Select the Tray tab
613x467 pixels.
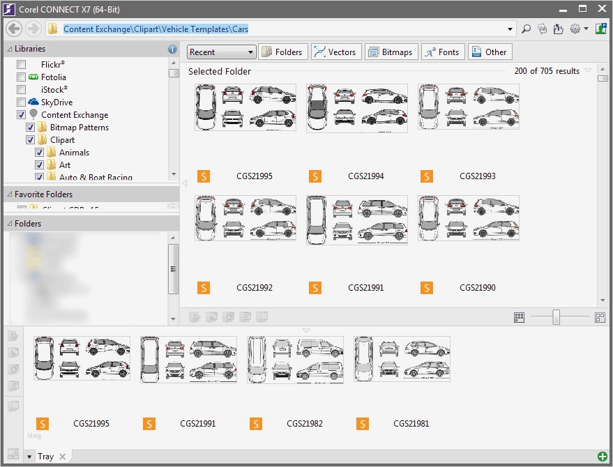point(45,457)
